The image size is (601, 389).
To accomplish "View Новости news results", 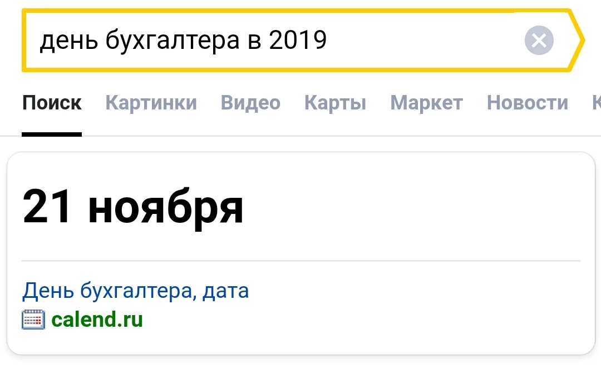I will (527, 103).
